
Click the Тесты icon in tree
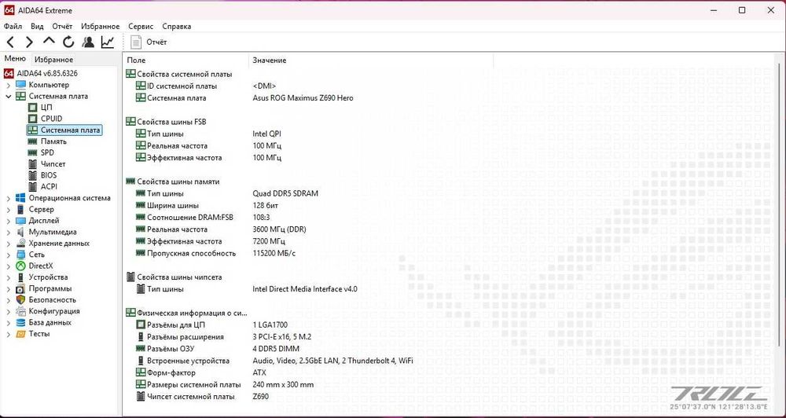[20, 334]
